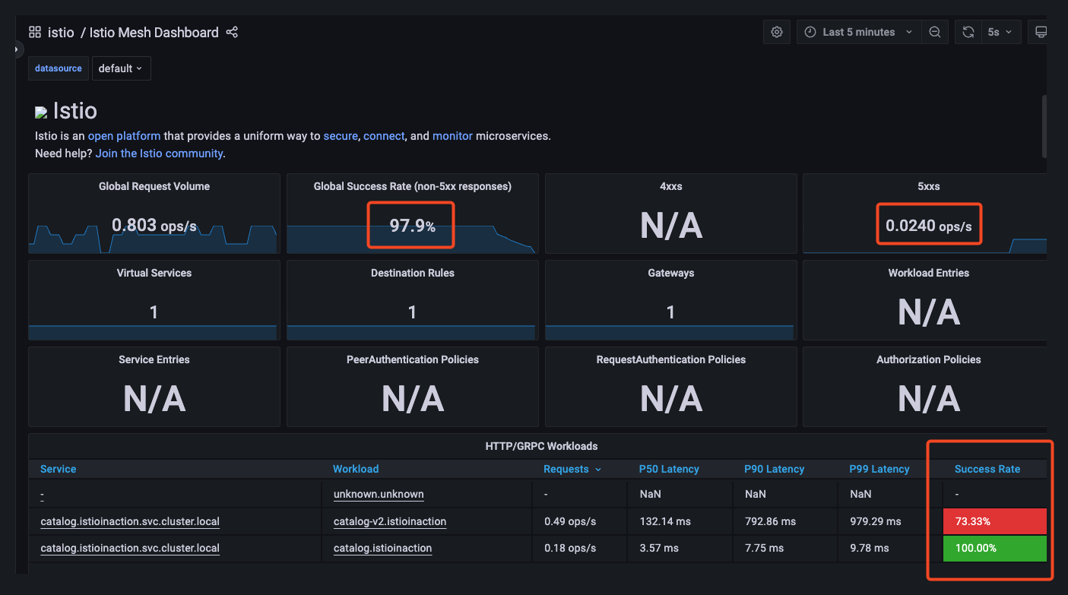
Task: Sort table by Success Rate column
Action: click(x=987, y=469)
